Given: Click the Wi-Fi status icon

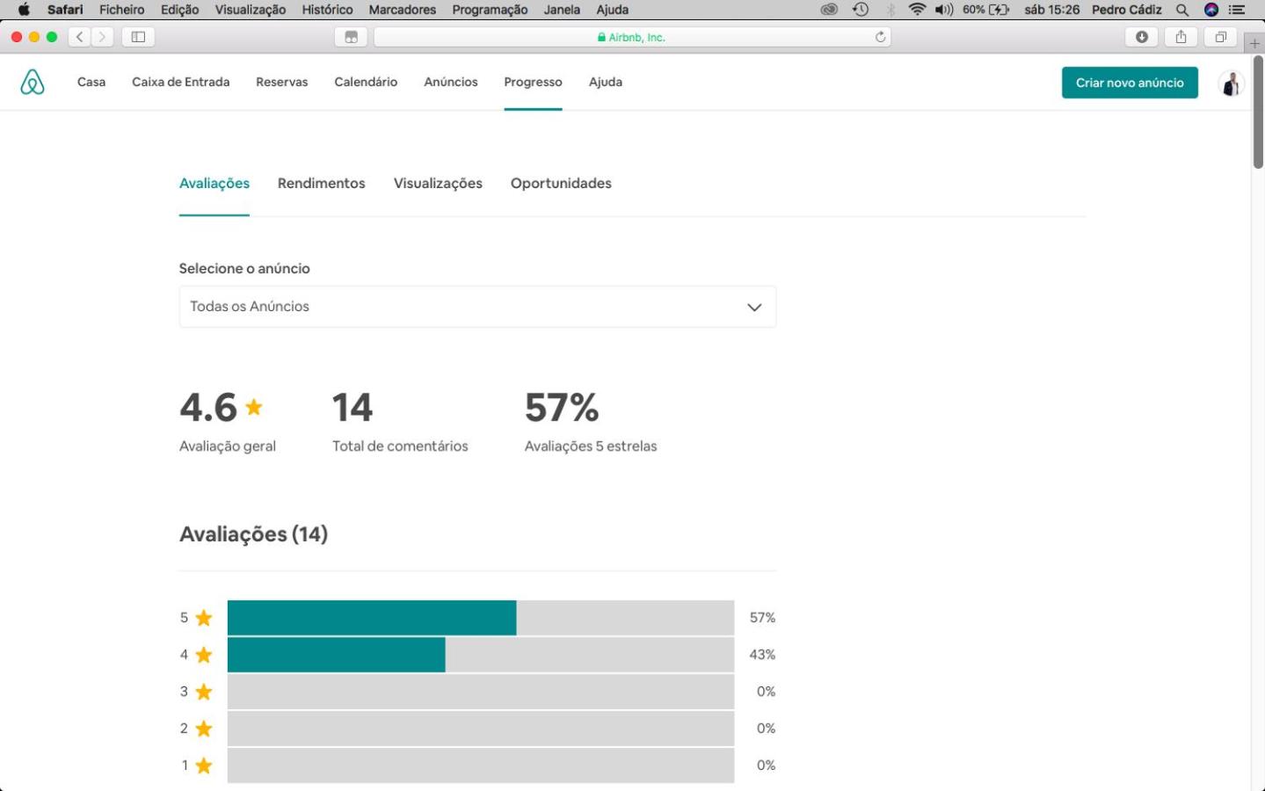Looking at the screenshot, I should 917,10.
